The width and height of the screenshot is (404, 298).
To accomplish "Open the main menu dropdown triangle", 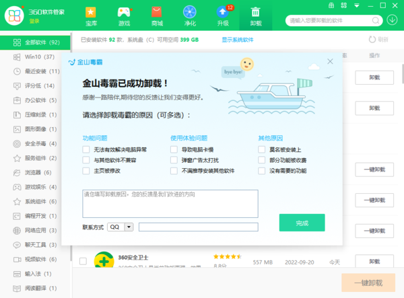I will coord(357,5).
